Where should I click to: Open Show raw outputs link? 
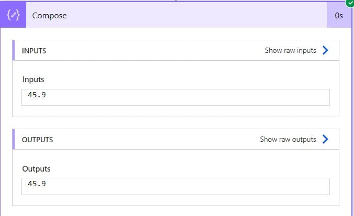point(288,139)
